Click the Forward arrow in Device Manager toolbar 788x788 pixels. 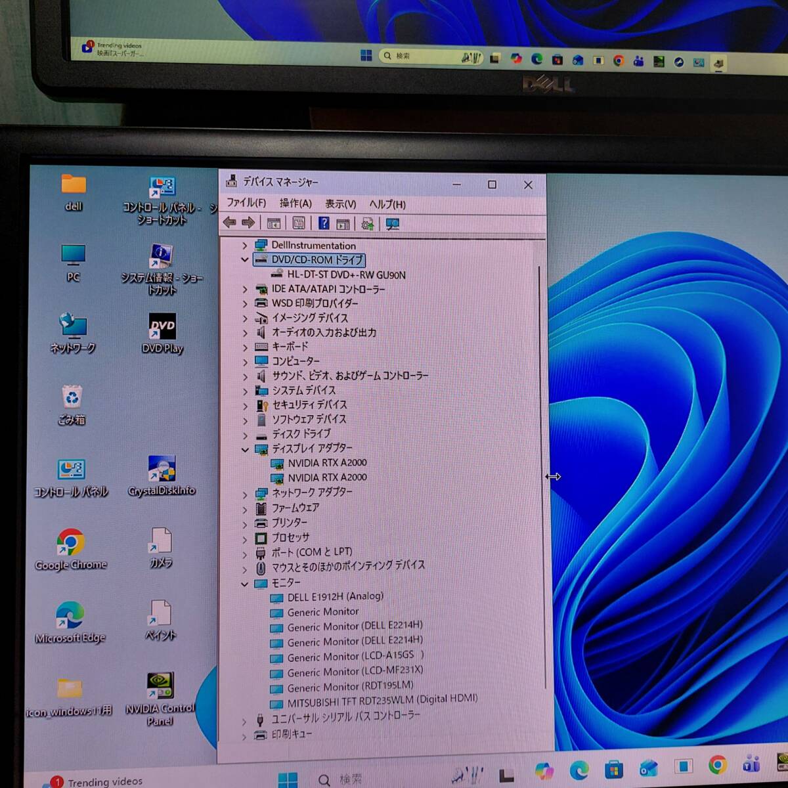[x=248, y=223]
